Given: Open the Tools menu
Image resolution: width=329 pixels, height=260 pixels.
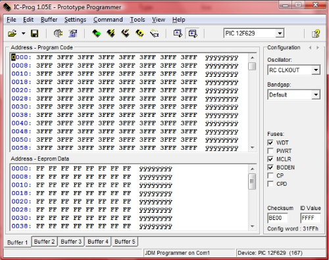Looking at the screenshot, I should point(138,20).
